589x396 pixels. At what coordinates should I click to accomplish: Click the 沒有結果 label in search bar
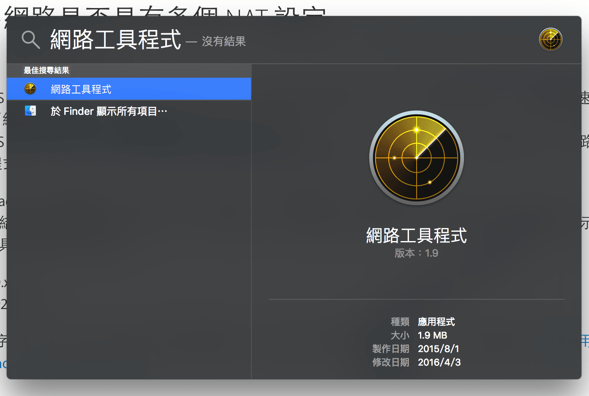(224, 41)
